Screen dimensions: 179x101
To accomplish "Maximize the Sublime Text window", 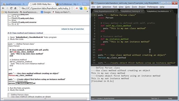I will tap(169, 3).
